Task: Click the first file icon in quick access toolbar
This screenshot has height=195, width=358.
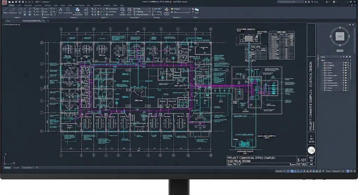Action: click(9, 2)
